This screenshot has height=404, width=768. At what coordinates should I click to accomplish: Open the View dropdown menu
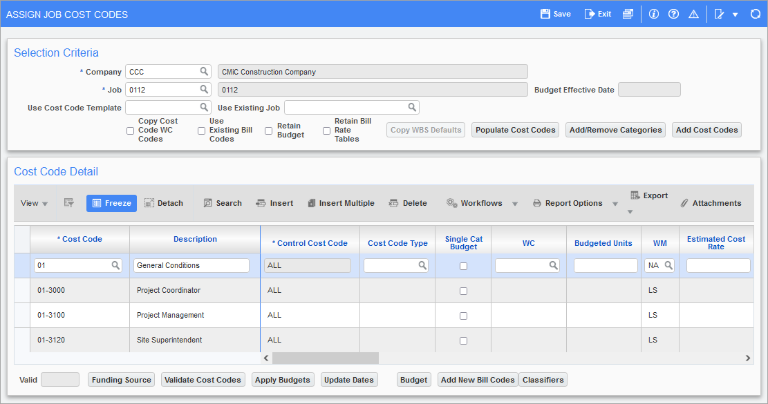(x=34, y=203)
